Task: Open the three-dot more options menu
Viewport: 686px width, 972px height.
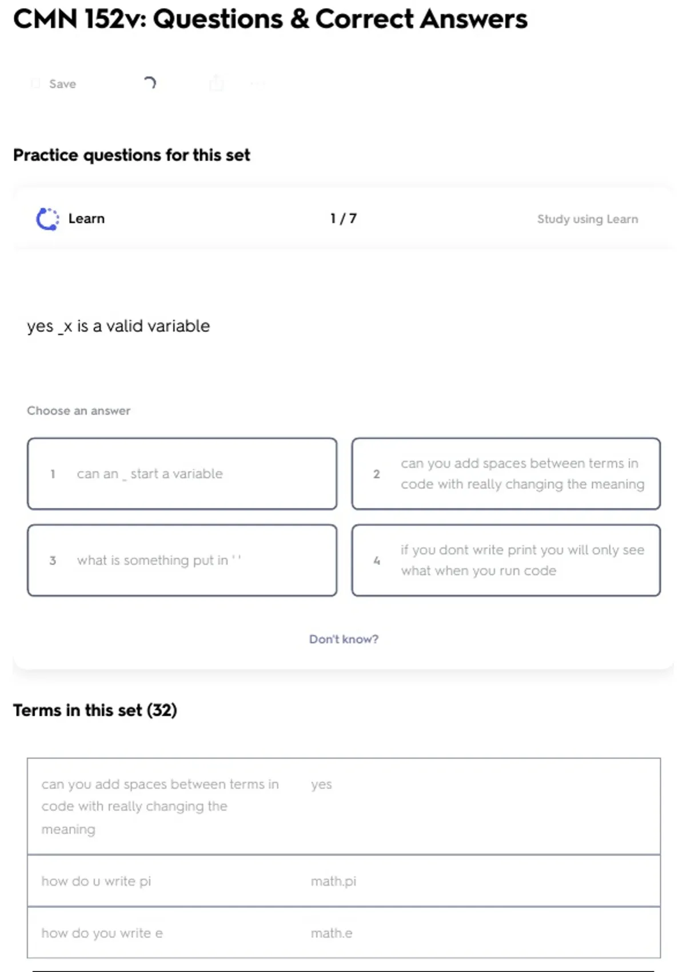Action: 257,84
